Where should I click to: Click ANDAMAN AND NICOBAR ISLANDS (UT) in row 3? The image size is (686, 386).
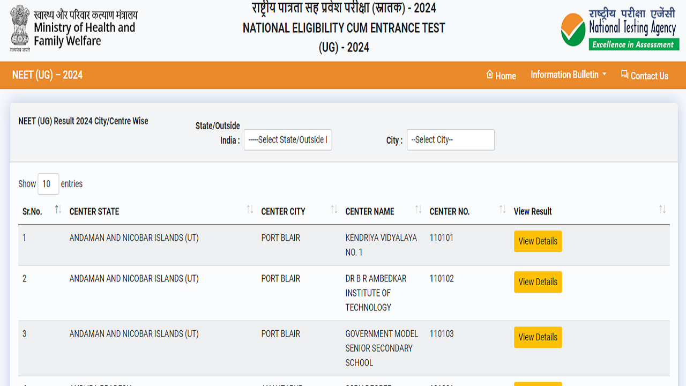pos(134,333)
